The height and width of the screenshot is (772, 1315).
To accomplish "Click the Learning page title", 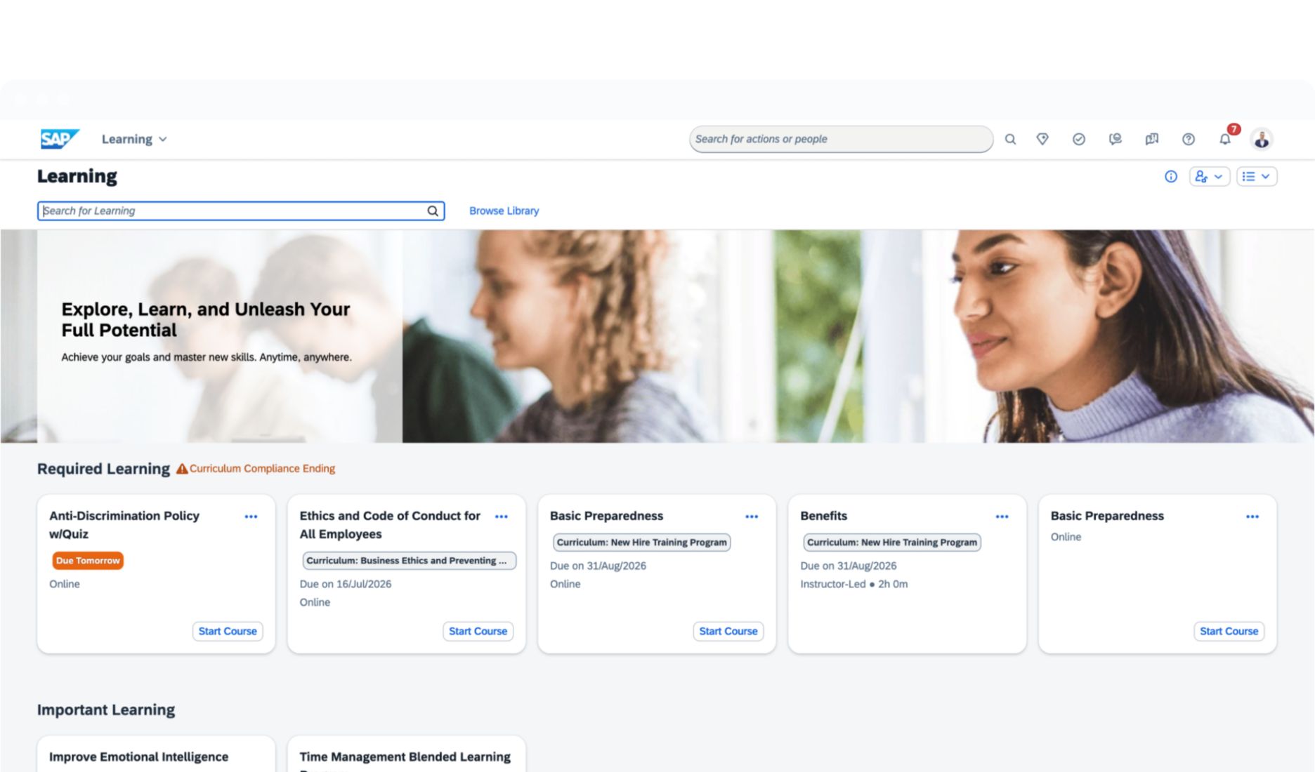I will 77,176.
